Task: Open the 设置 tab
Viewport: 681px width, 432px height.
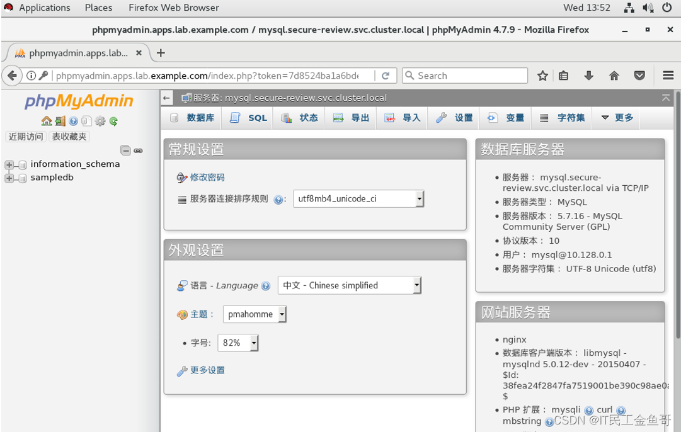Action: pos(454,118)
